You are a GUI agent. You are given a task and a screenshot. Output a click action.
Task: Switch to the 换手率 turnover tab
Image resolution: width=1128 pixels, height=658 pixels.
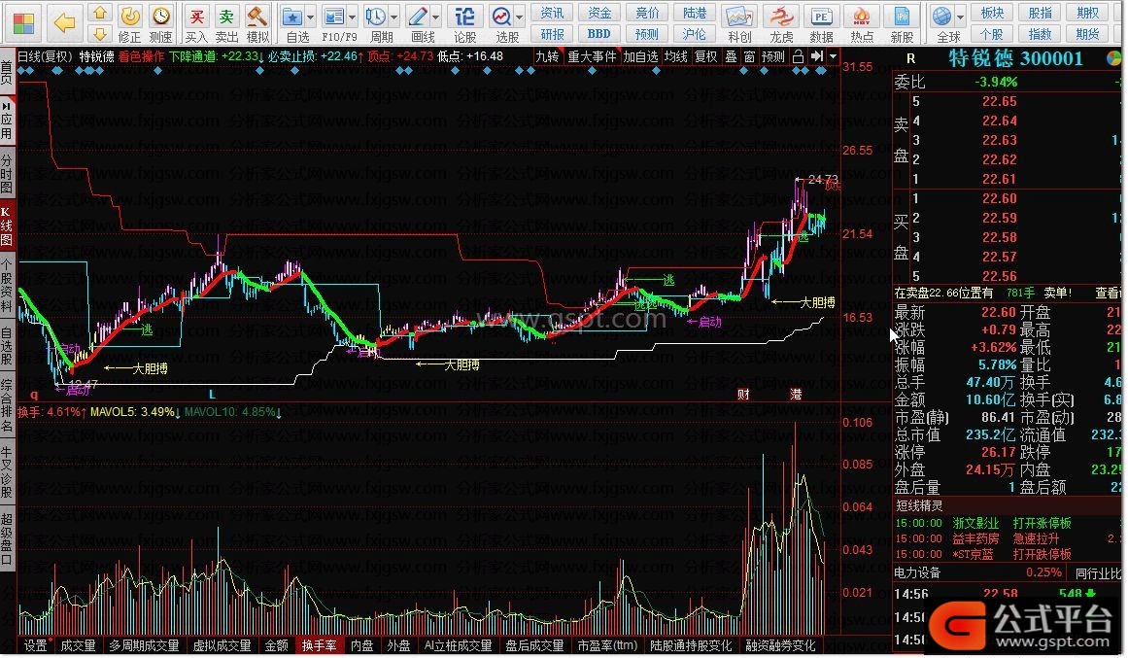point(320,645)
